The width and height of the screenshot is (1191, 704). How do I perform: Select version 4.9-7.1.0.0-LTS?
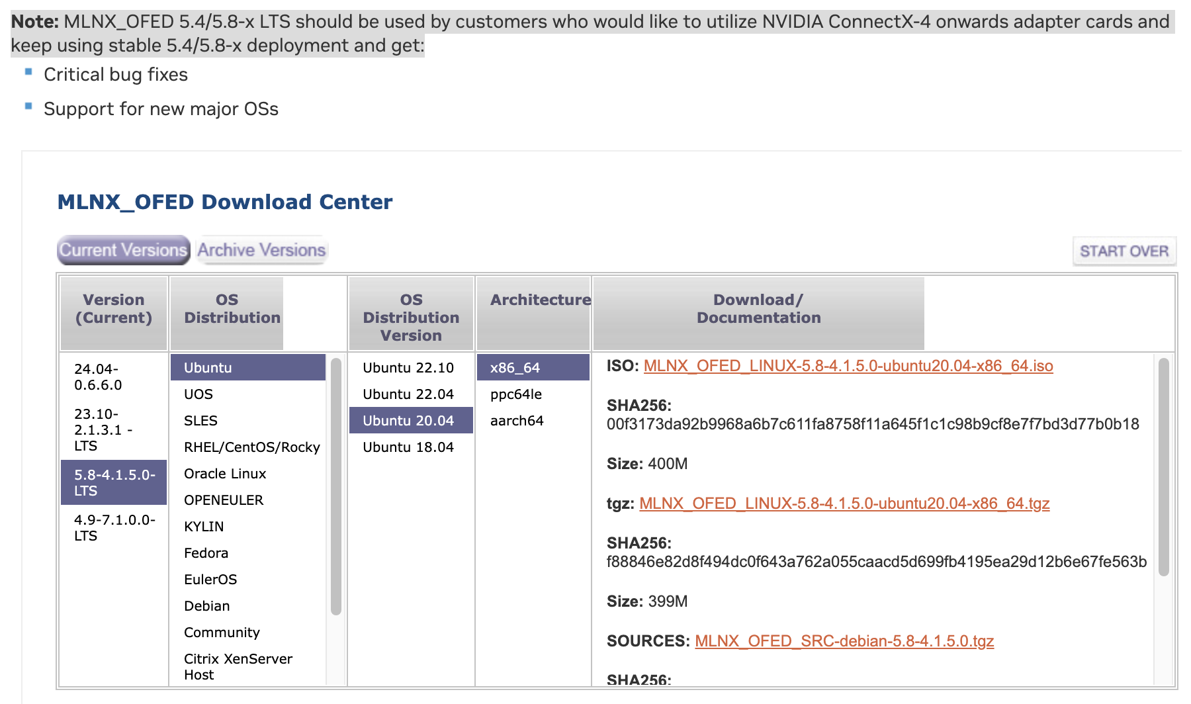[114, 527]
